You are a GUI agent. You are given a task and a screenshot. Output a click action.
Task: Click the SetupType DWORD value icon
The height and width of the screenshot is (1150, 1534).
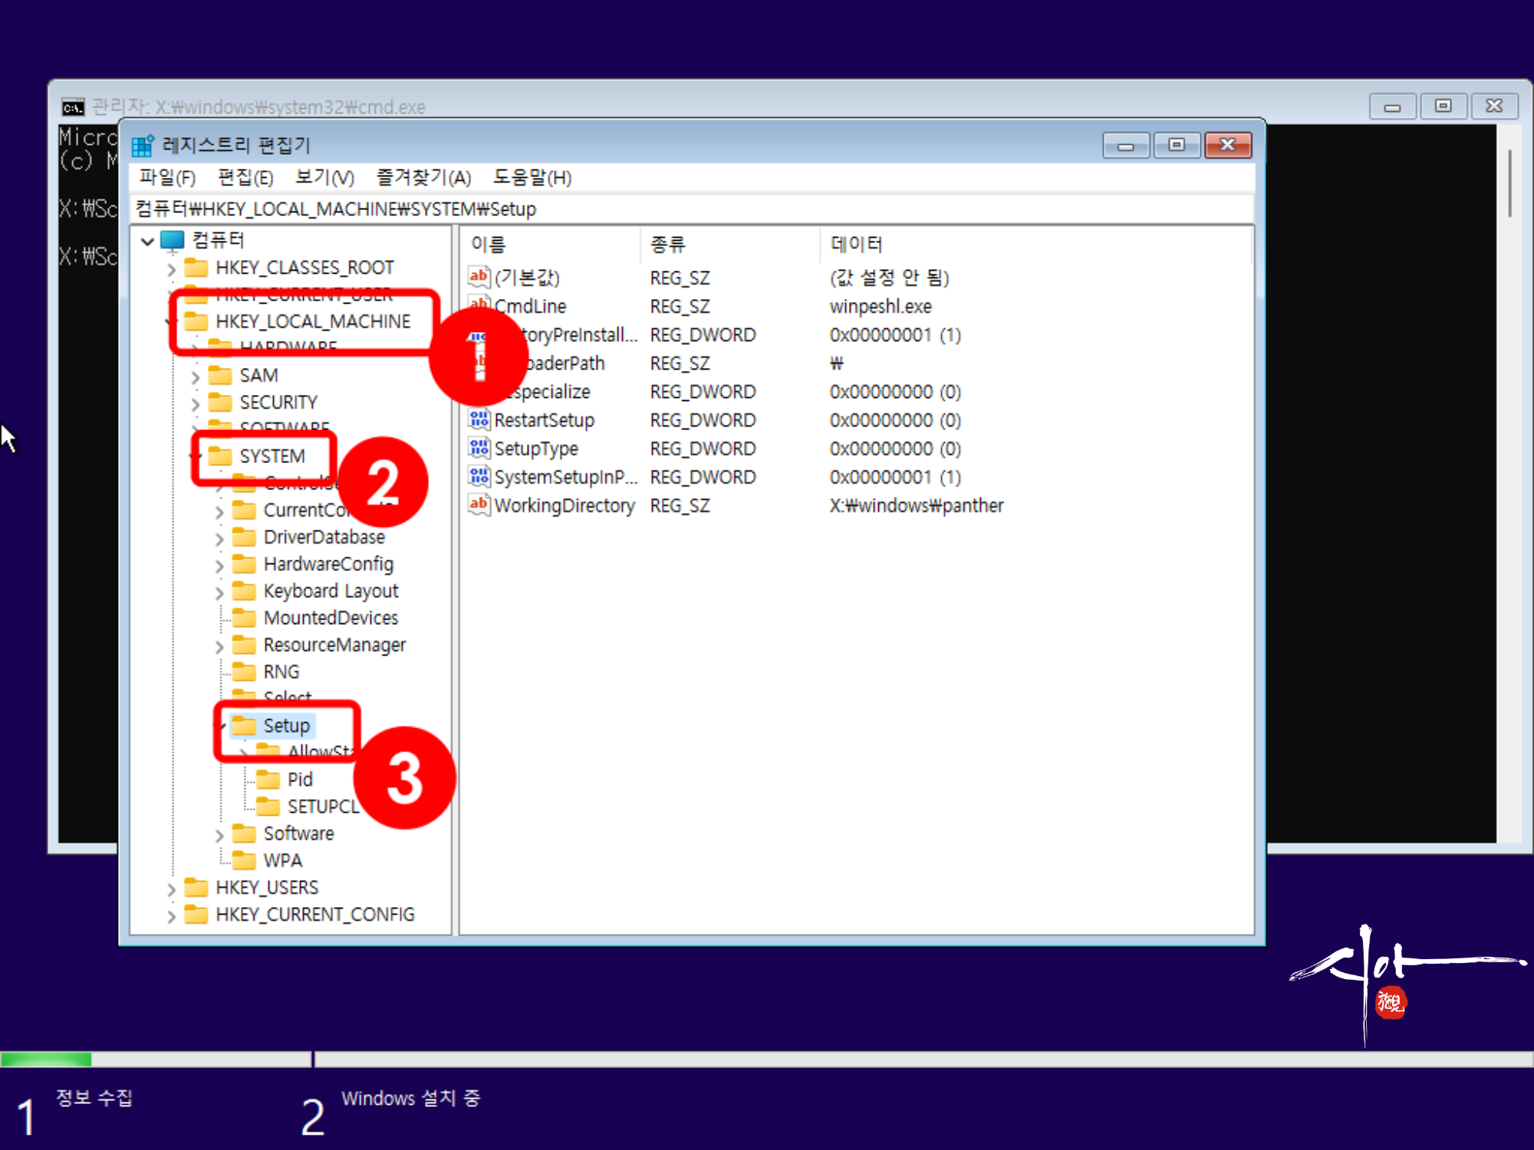[479, 448]
